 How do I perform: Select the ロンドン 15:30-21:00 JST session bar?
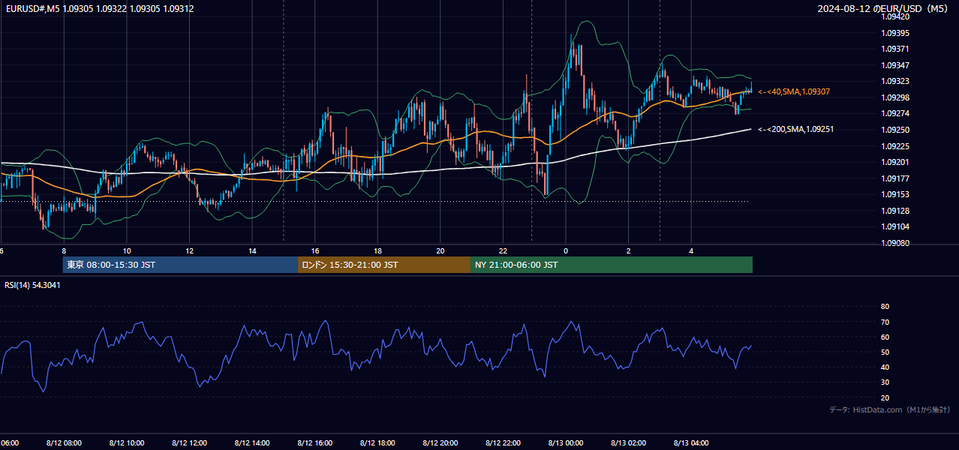pos(384,265)
